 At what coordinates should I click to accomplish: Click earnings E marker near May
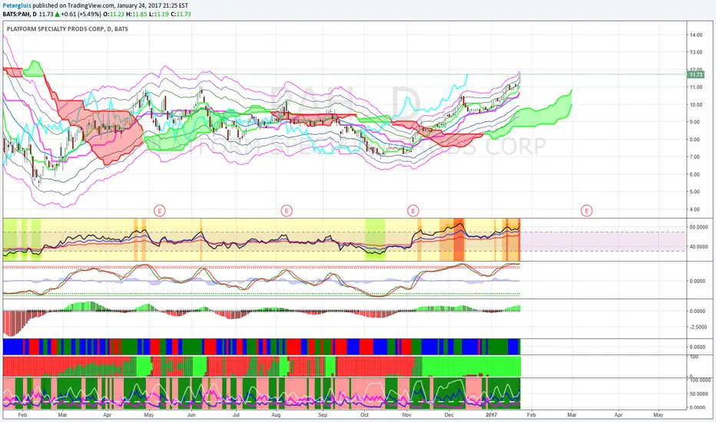point(159,211)
